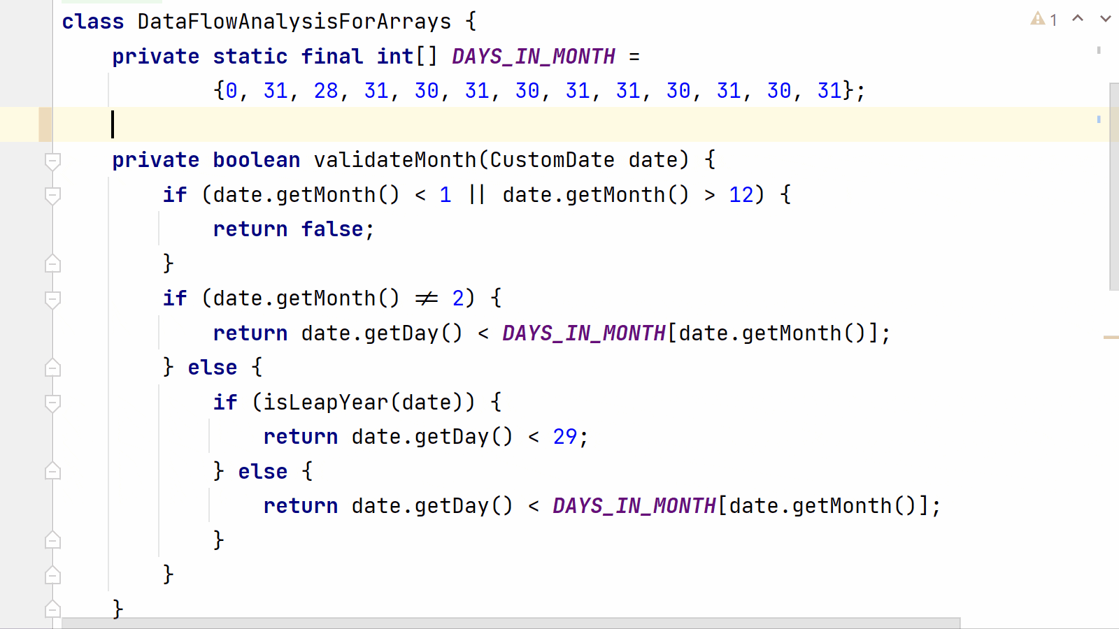Collapse the validateMonth method using its fold marker
Image resolution: width=1119 pixels, height=629 pixels.
click(x=52, y=161)
